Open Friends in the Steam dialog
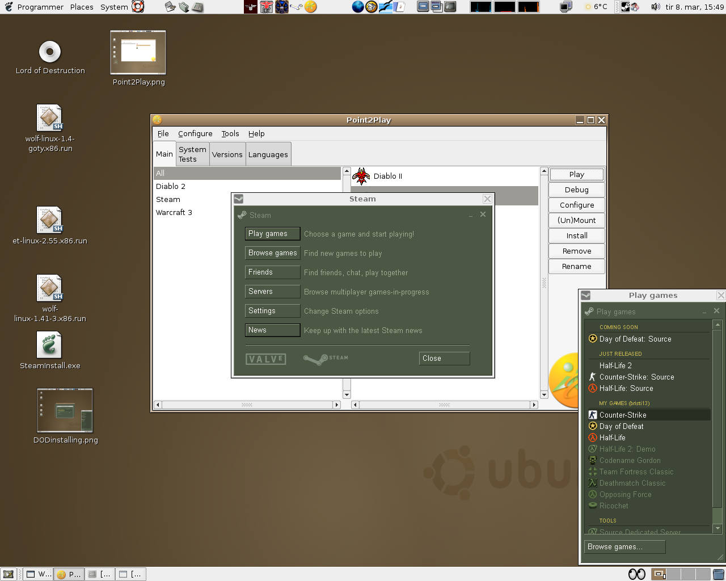This screenshot has width=726, height=581. [x=273, y=272]
